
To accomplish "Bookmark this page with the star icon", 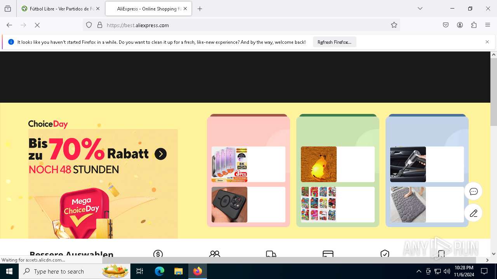I will pos(394,25).
